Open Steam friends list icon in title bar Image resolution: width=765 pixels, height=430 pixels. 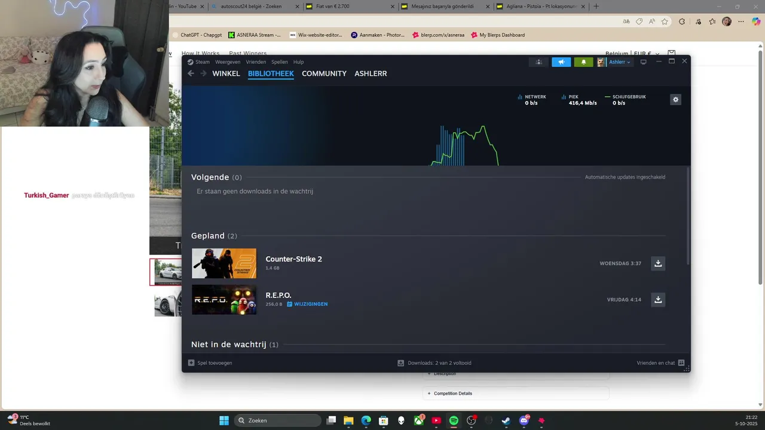(x=538, y=62)
